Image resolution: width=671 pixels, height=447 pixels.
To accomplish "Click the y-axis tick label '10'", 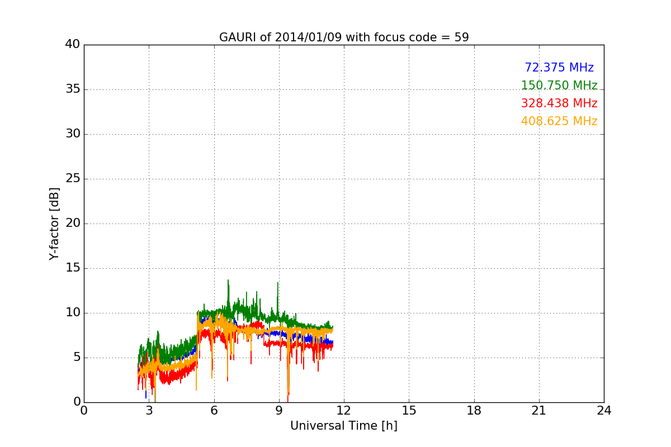I will tap(73, 313).
